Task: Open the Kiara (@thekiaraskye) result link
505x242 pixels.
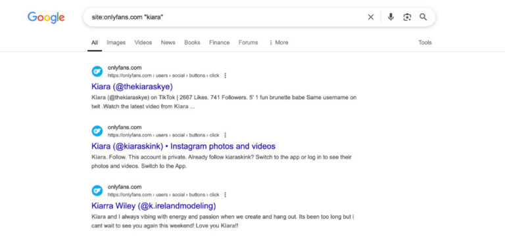Action: tap(132, 87)
